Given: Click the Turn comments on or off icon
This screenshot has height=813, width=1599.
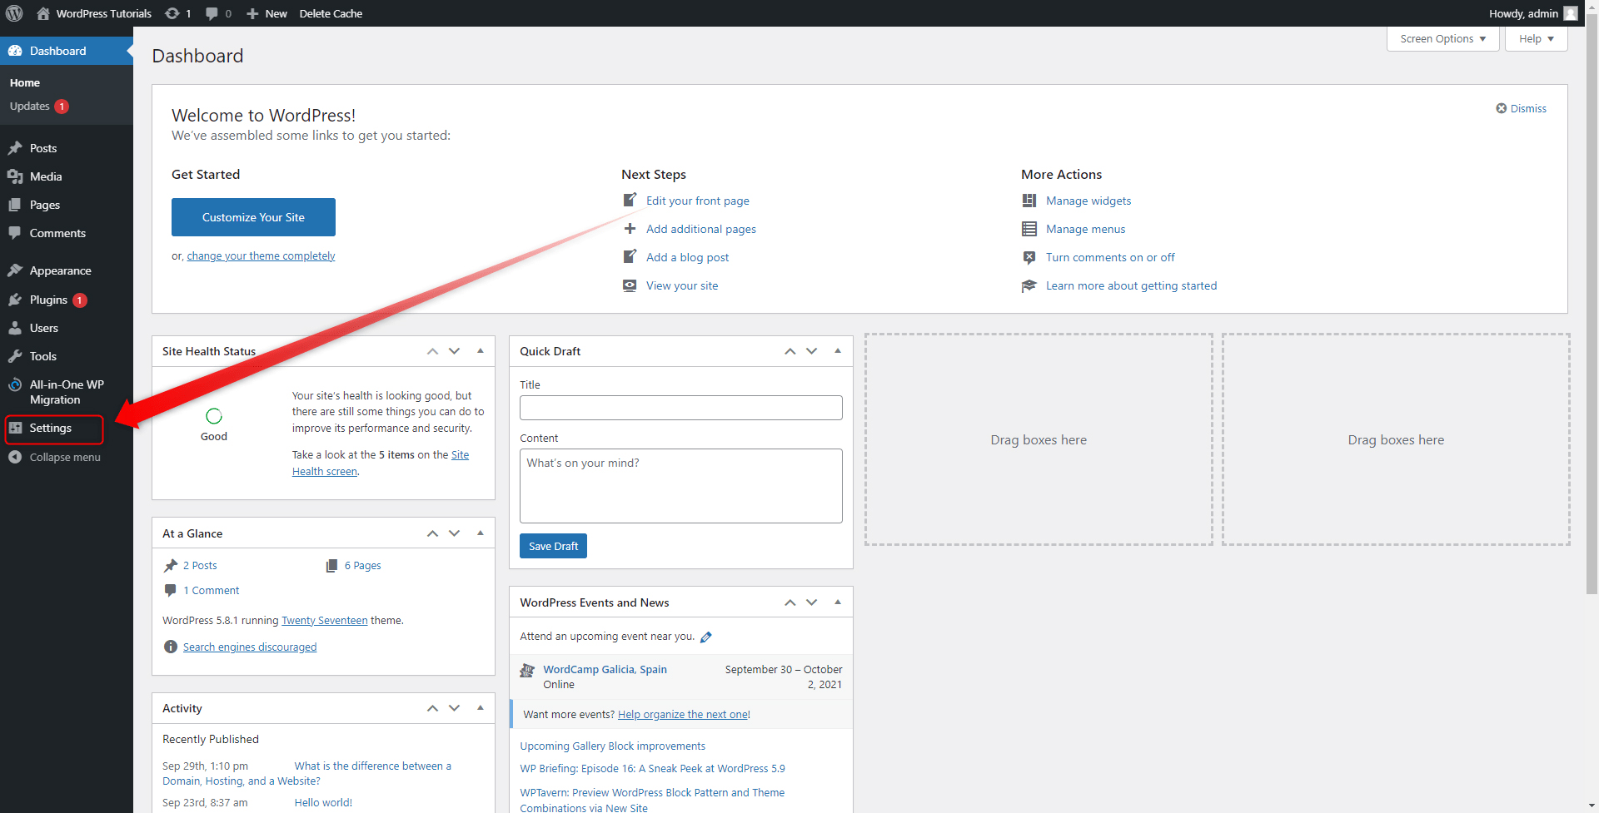Looking at the screenshot, I should (x=1029, y=257).
